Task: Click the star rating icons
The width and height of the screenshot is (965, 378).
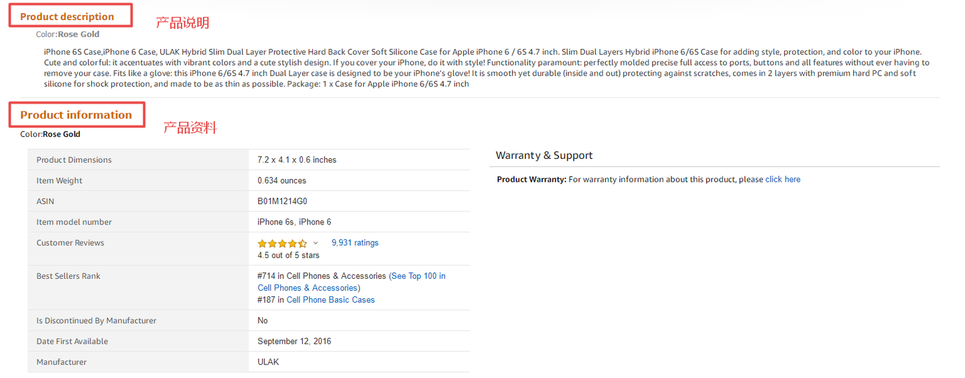Action: [282, 243]
